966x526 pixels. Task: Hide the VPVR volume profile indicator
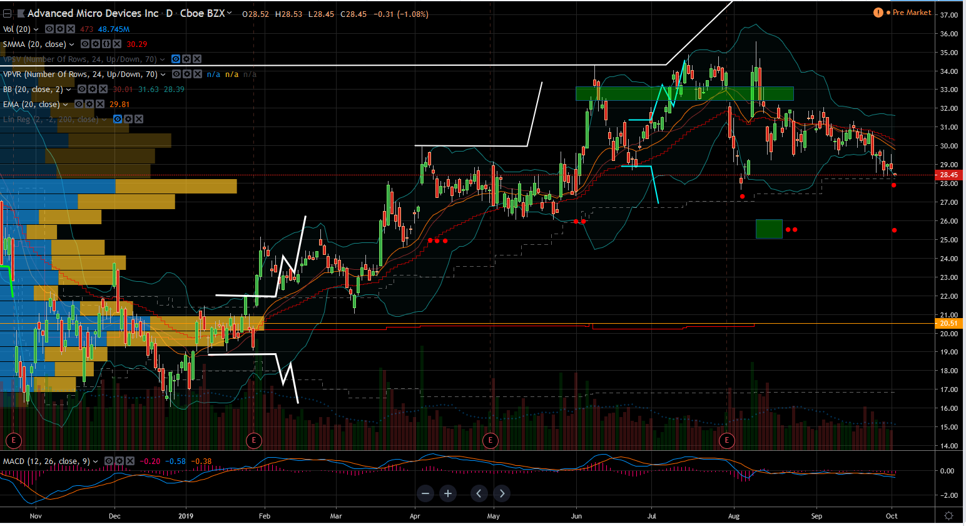[176, 75]
